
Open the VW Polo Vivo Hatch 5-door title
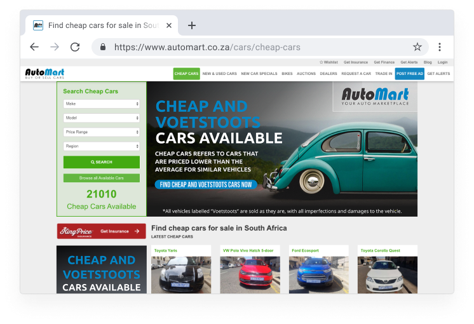tap(248, 250)
